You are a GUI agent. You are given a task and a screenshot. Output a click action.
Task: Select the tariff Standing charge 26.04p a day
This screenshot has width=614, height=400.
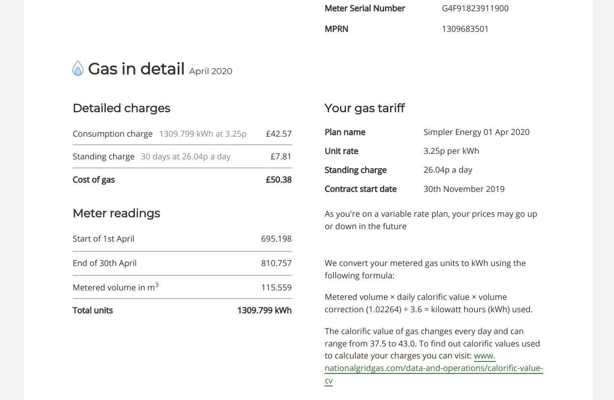coord(448,170)
